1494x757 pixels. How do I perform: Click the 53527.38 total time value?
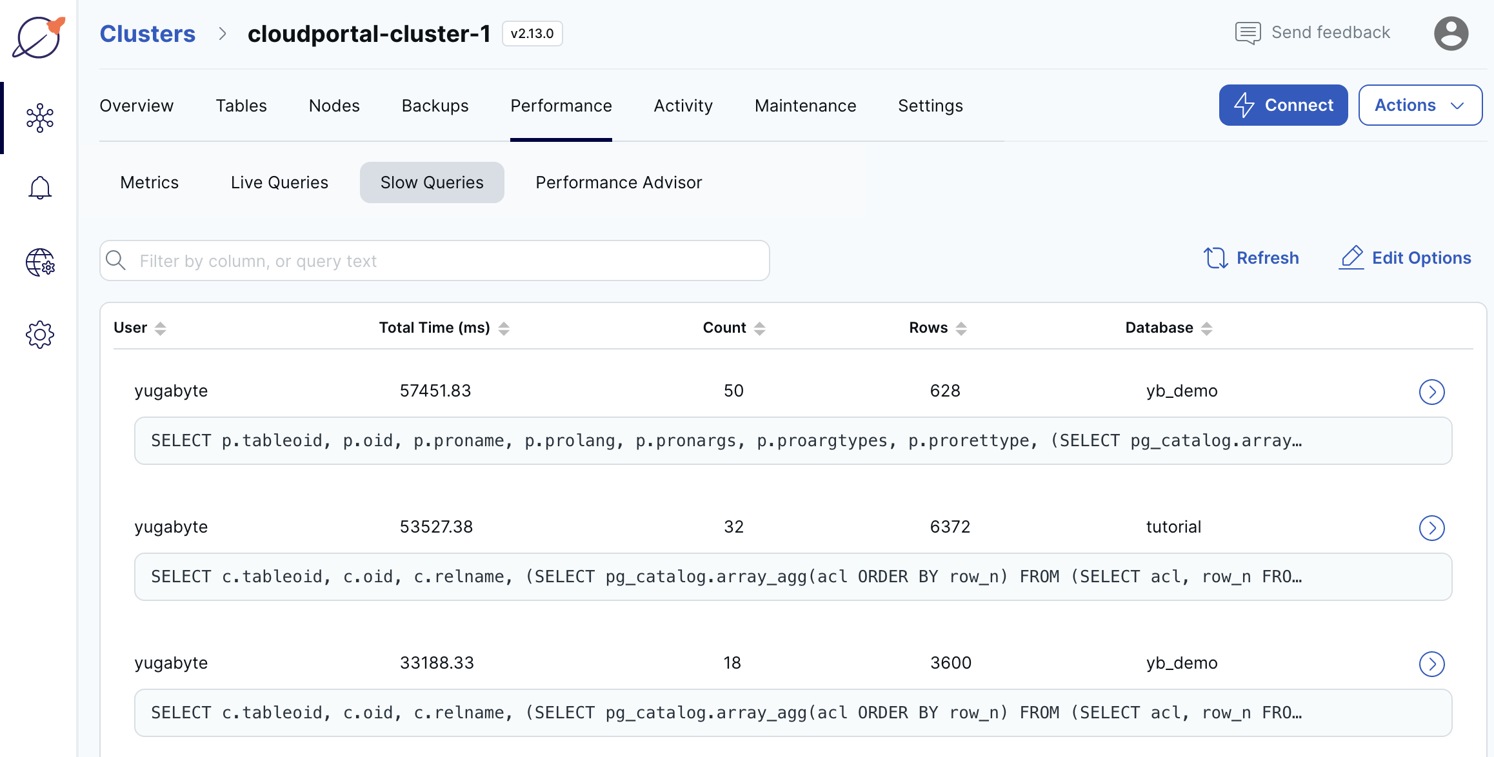coord(436,527)
